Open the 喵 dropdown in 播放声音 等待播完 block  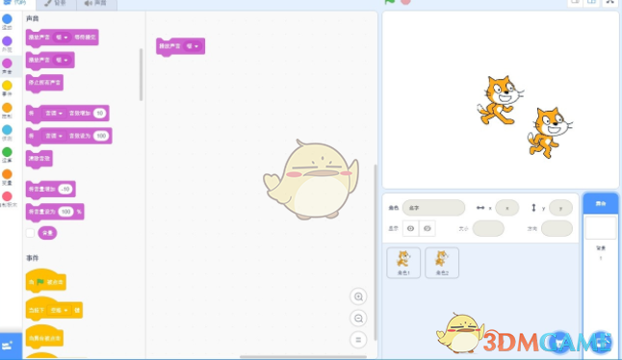pyautogui.click(x=62, y=38)
